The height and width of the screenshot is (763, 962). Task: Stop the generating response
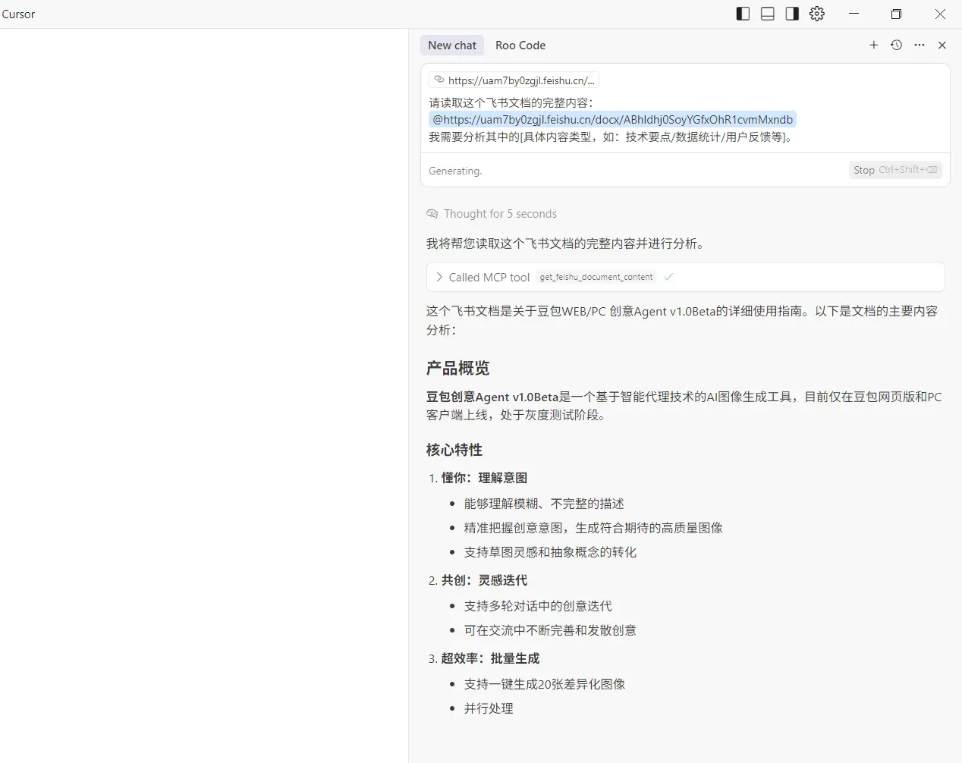tap(895, 170)
